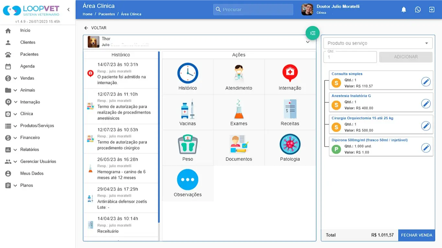Click the FECHAR VENDA button

click(x=416, y=235)
